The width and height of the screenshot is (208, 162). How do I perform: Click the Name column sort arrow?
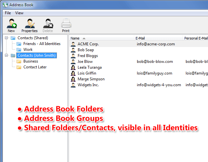pos(84,39)
